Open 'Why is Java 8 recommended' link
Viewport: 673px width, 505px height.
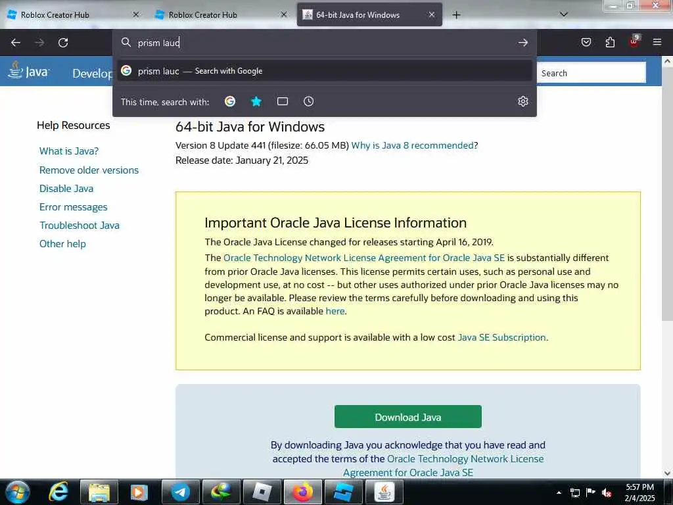pyautogui.click(x=413, y=145)
